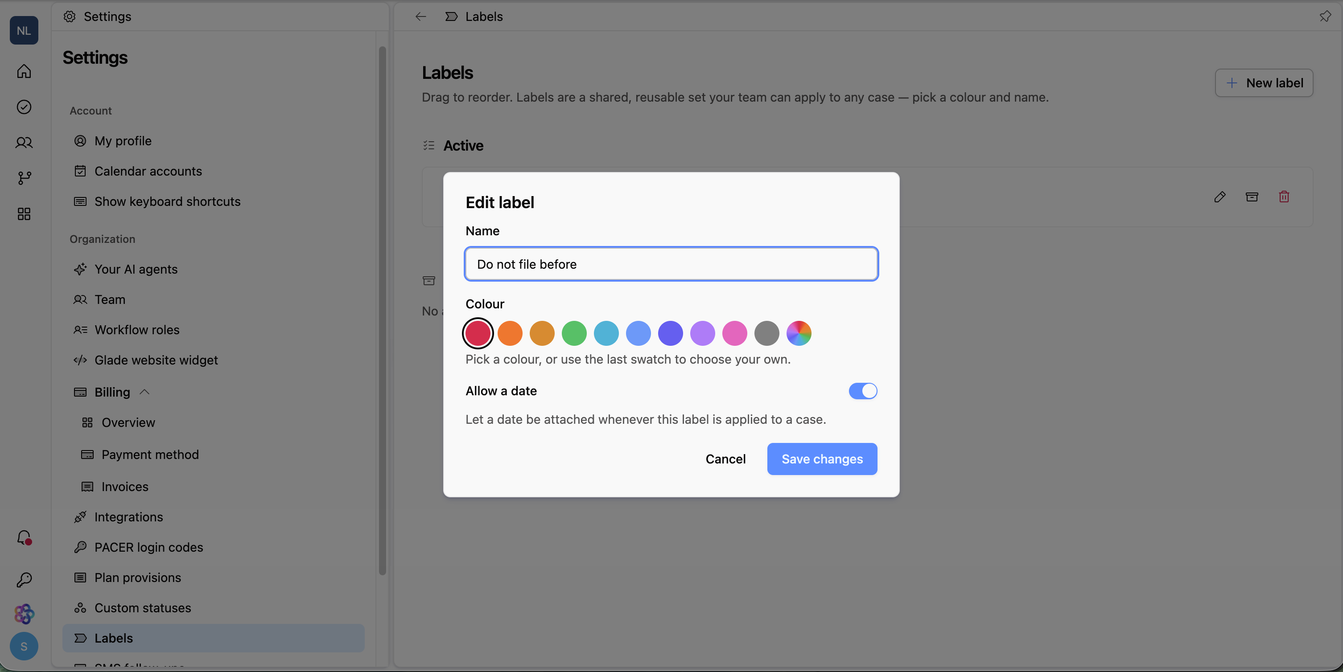Click the pin icon at top right
Image resolution: width=1343 pixels, height=672 pixels.
1325,16
